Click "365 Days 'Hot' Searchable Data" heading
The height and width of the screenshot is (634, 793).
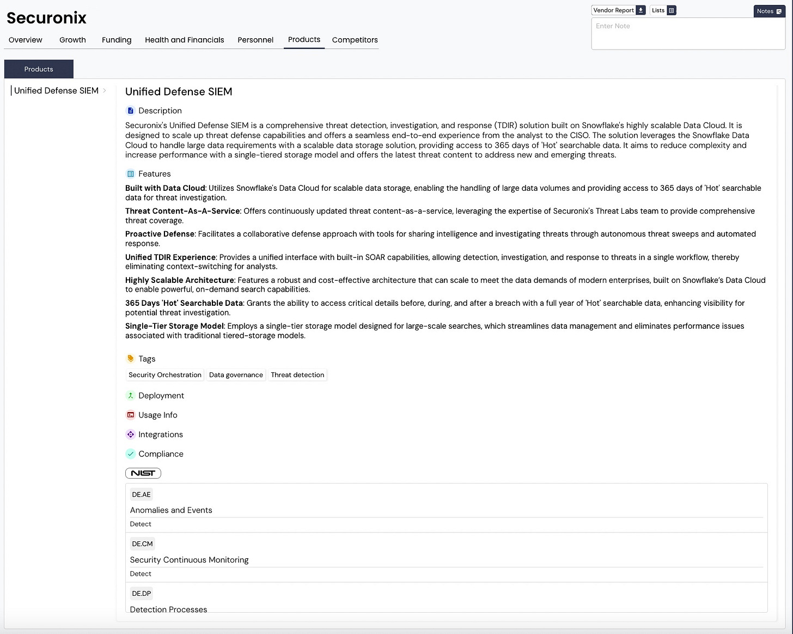coord(184,303)
